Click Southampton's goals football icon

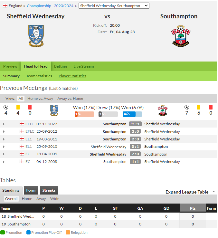186,107
